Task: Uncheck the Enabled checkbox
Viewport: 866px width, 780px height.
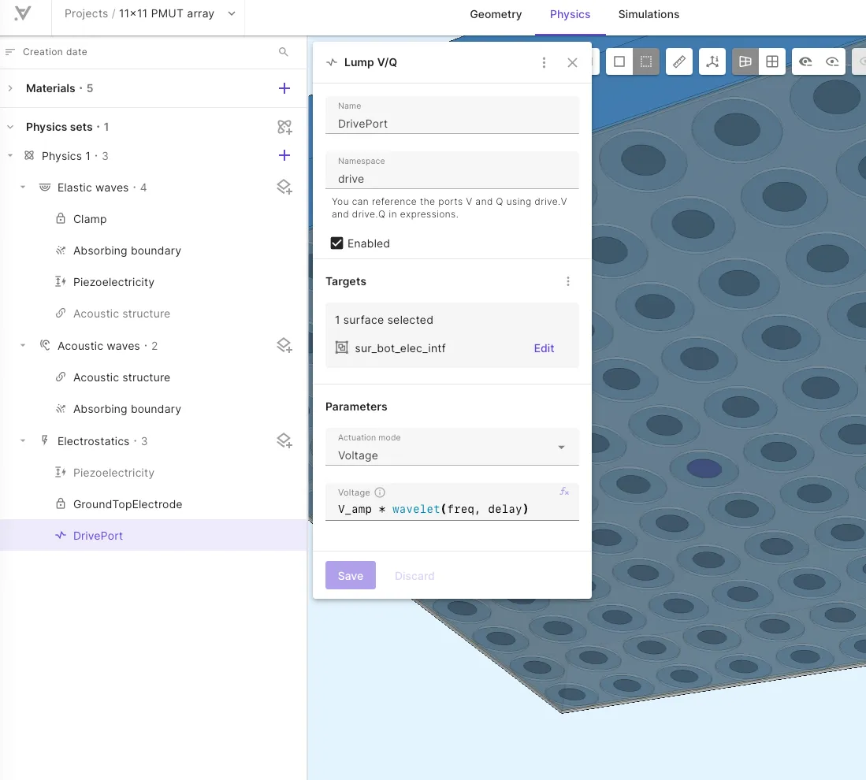Action: 337,243
